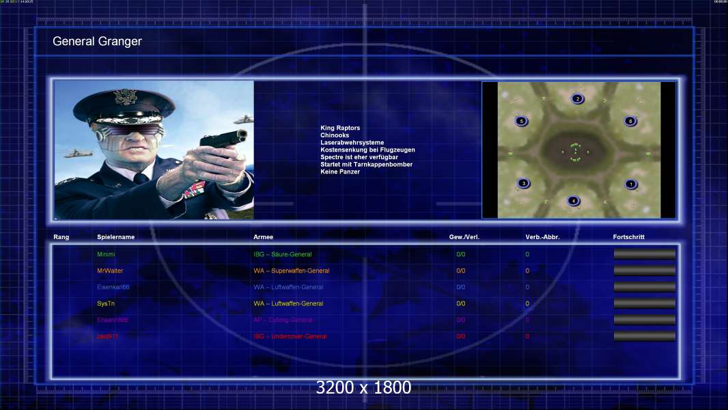
Task: Click the Chinooks trait line
Action: (x=334, y=135)
